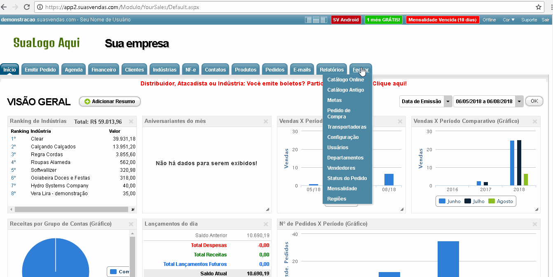This screenshot has height=277, width=553.
Task: Open the Relatórios tab
Action: point(332,69)
